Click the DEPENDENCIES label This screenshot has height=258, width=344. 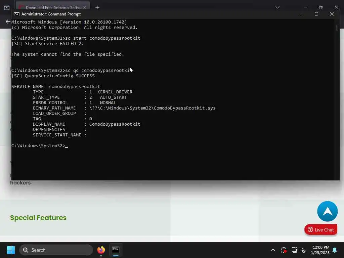49,129
